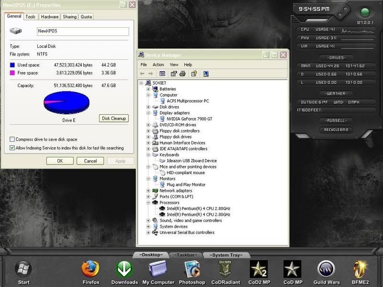Screen dimensions: 383x287
Task: Select the ~Taskbar~ dock tab
Action: click(x=186, y=255)
